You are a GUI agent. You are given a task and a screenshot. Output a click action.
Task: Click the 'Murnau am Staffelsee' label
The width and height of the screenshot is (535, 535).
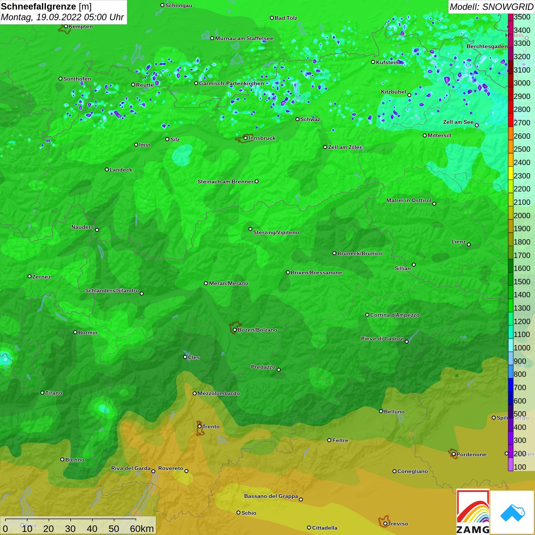[x=244, y=38]
